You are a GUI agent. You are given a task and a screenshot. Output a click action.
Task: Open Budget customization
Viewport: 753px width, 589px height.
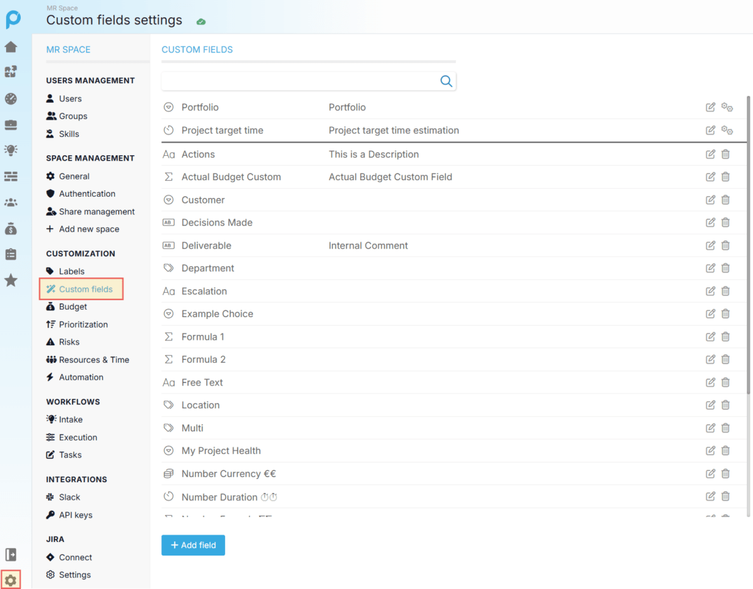tap(67, 306)
